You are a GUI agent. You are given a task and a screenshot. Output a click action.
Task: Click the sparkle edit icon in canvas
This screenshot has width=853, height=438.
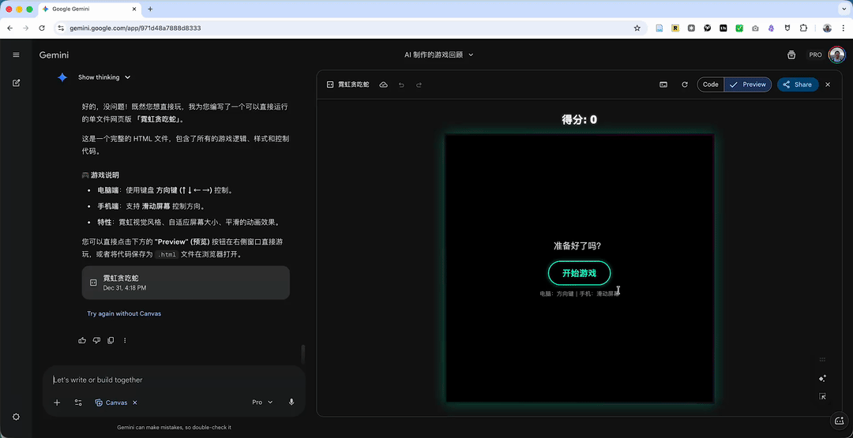822,378
